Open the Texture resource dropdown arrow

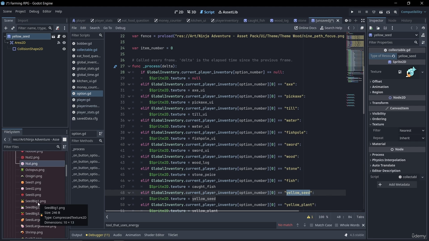tap(422, 72)
